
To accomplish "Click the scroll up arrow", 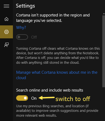I will click(x=104, y=14).
